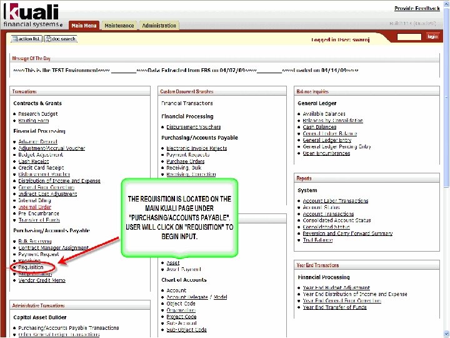Open the Advance Deposit link
450x338 pixels.
tap(38, 141)
